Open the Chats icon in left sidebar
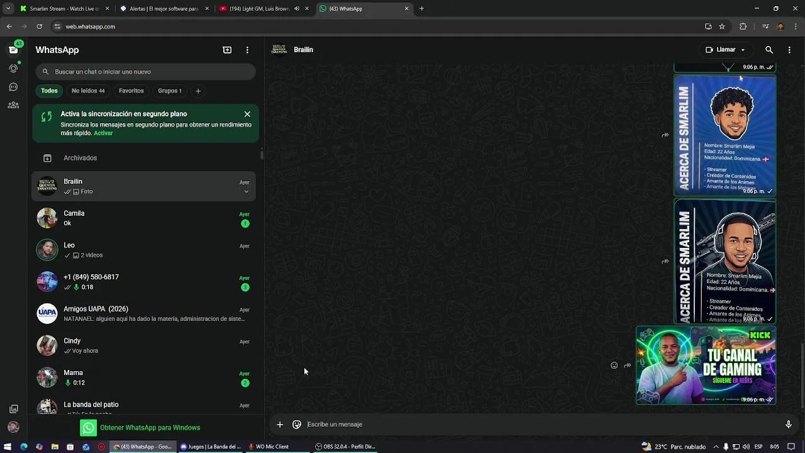This screenshot has width=805, height=453. pyautogui.click(x=13, y=50)
